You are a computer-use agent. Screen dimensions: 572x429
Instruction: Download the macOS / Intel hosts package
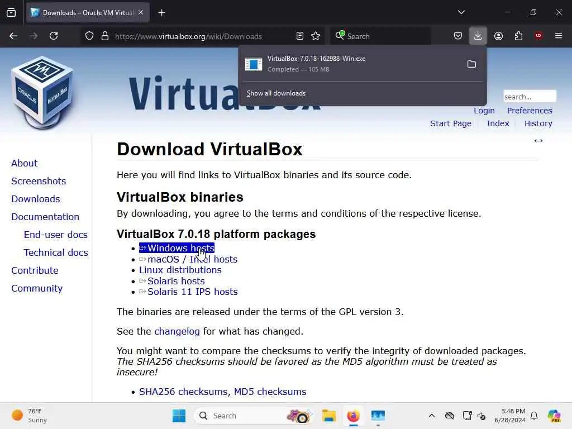coord(188,259)
